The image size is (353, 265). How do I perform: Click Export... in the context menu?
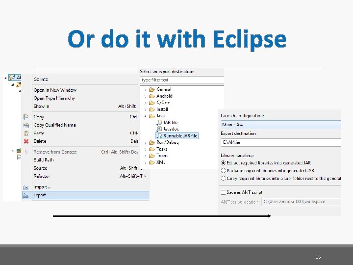coord(85,195)
